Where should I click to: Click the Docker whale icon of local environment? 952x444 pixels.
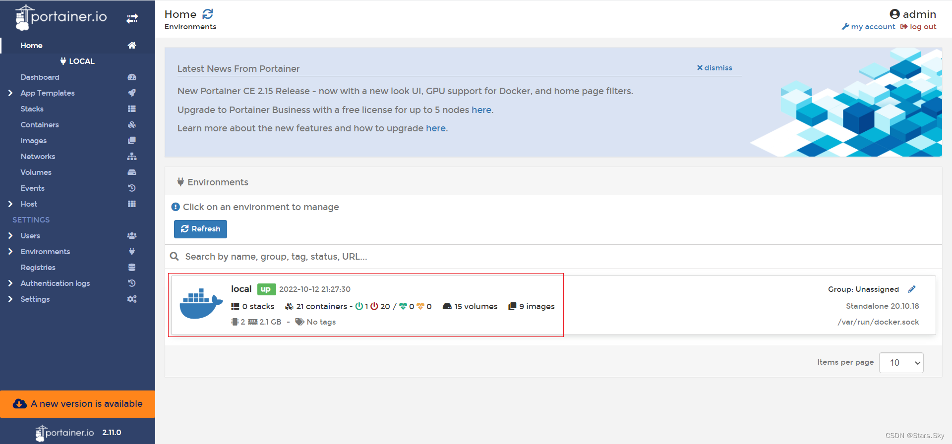201,303
